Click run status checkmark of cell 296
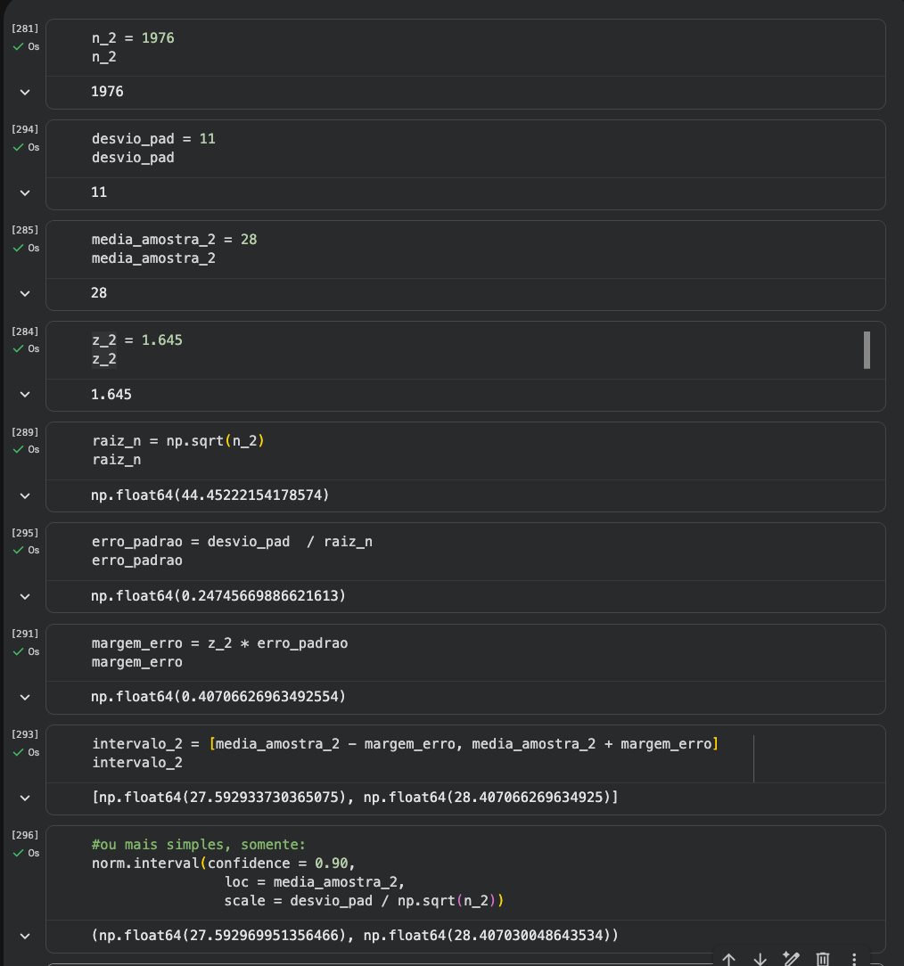 (18, 853)
